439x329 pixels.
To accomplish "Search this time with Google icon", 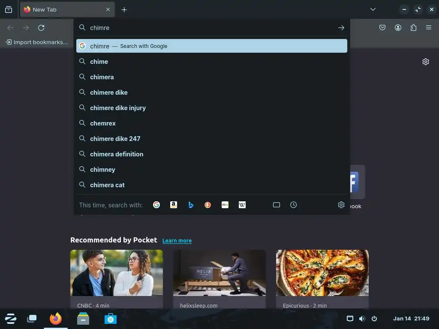I will coord(156,205).
